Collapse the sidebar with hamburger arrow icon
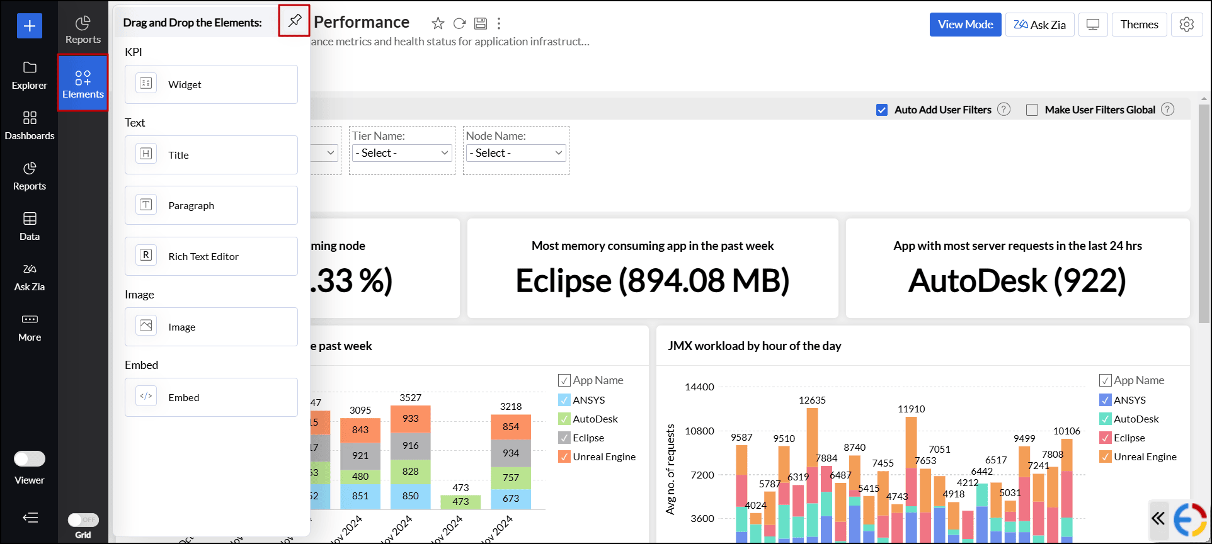 [x=30, y=518]
